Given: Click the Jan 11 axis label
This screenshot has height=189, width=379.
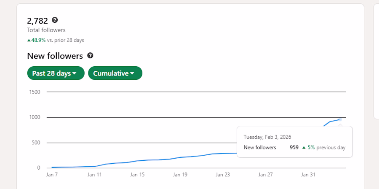Looking at the screenshot, I should [x=95, y=175].
